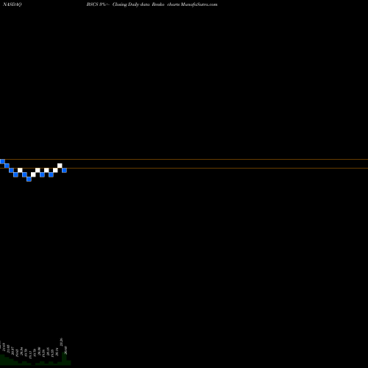Select the lowest blue Renko brick

click(29, 179)
